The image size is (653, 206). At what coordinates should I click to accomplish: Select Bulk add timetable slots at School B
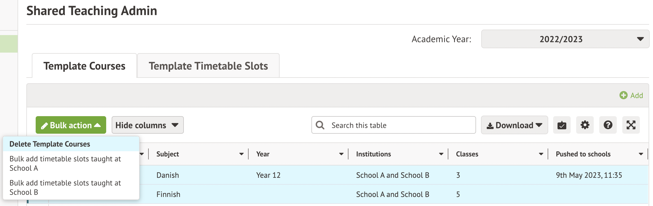click(x=65, y=188)
